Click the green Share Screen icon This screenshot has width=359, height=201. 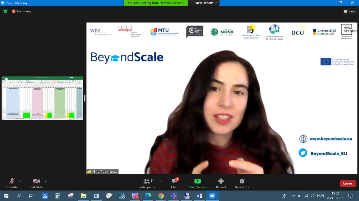point(197,181)
